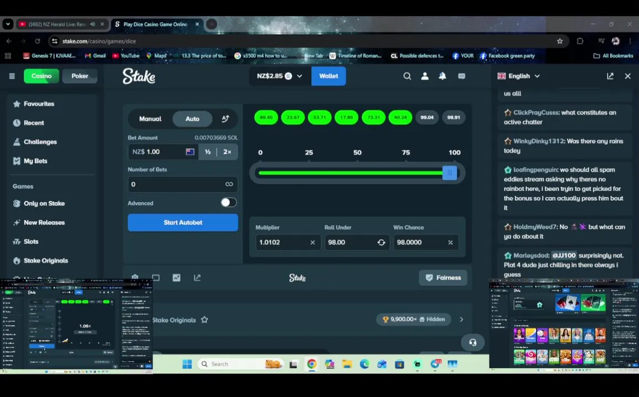Toggle the Advanced switch
The height and width of the screenshot is (397, 639).
(x=229, y=202)
